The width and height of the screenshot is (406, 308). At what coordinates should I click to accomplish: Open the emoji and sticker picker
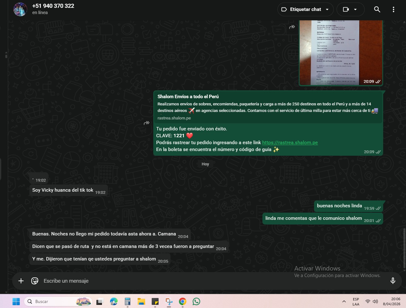(35, 281)
